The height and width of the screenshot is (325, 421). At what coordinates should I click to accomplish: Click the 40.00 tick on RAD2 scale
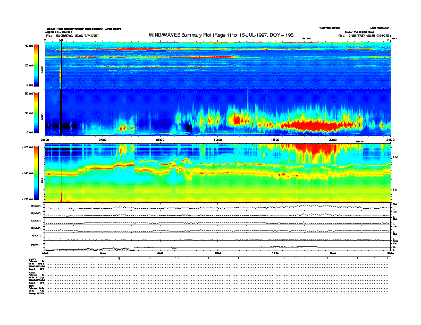(29, 46)
